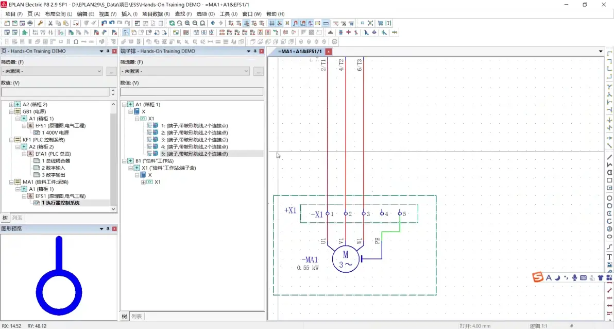This screenshot has height=329, width=614.
Task: Click the Paste icon in the toolbar
Action: tap(66, 23)
